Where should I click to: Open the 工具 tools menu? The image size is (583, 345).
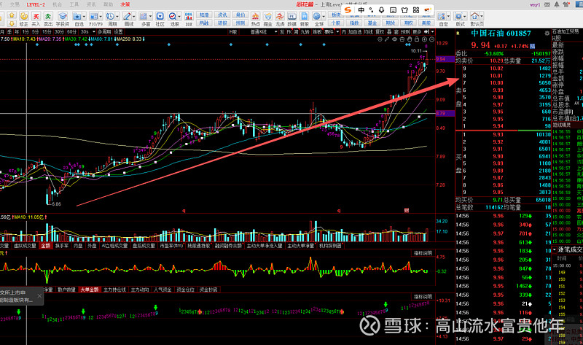coord(74,4)
